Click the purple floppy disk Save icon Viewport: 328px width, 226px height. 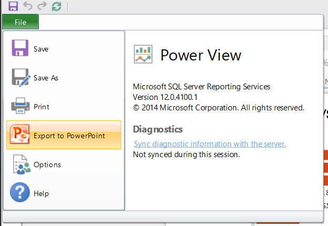tap(20, 48)
